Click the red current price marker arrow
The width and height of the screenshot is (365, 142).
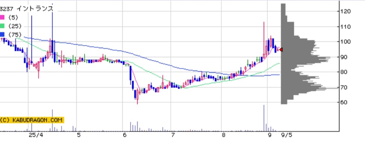(x=281, y=50)
